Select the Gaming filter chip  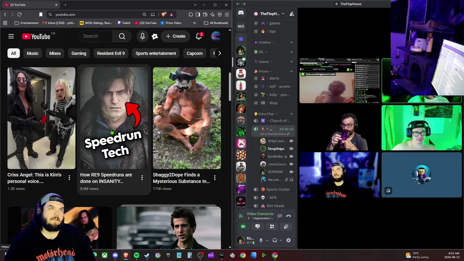click(79, 53)
